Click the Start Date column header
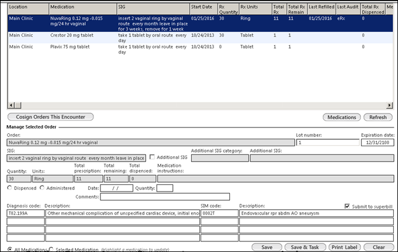 click(x=203, y=9)
